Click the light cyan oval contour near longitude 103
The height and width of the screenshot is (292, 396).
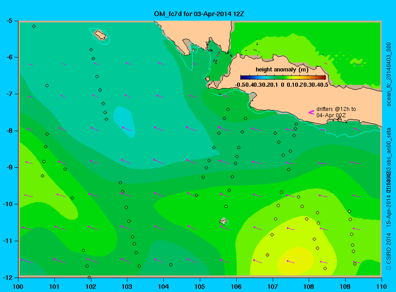pyautogui.click(x=124, y=122)
